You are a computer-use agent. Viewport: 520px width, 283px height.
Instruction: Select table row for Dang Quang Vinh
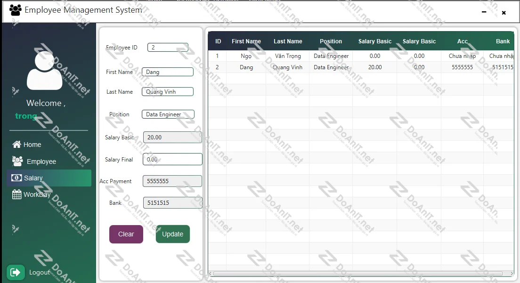(x=330, y=67)
